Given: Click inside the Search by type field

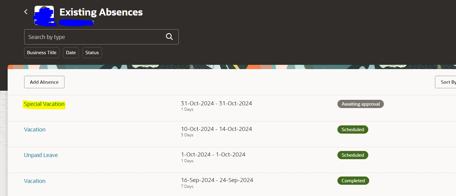Looking at the screenshot, I should point(92,37).
